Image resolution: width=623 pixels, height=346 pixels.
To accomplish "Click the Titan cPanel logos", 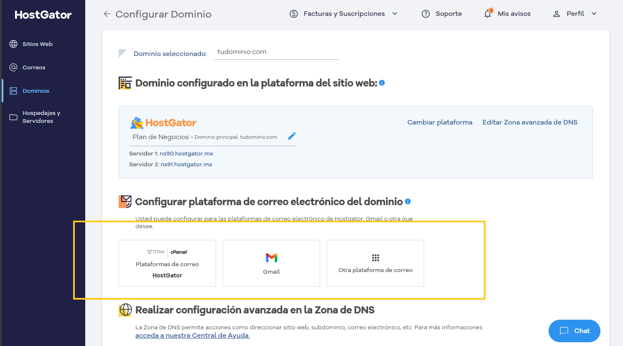I will [x=167, y=252].
